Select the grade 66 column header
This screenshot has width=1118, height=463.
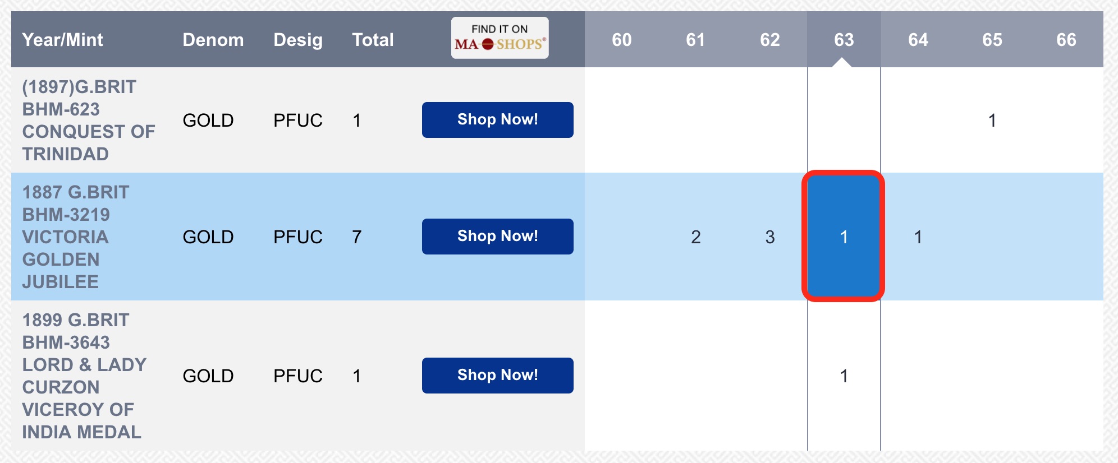click(x=1066, y=40)
